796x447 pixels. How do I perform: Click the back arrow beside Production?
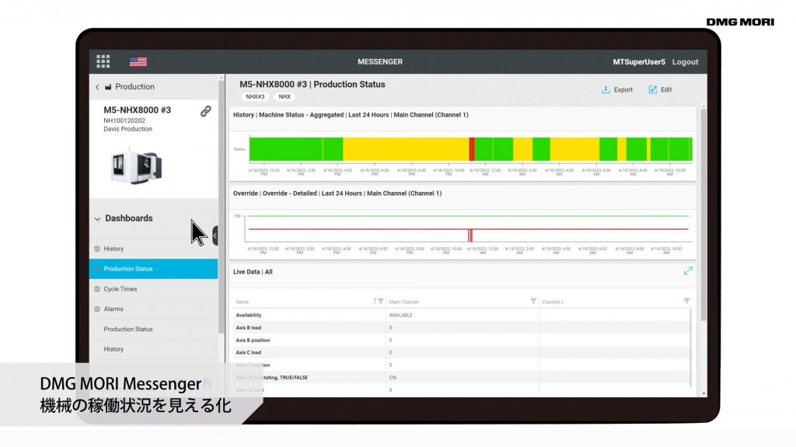(x=97, y=87)
